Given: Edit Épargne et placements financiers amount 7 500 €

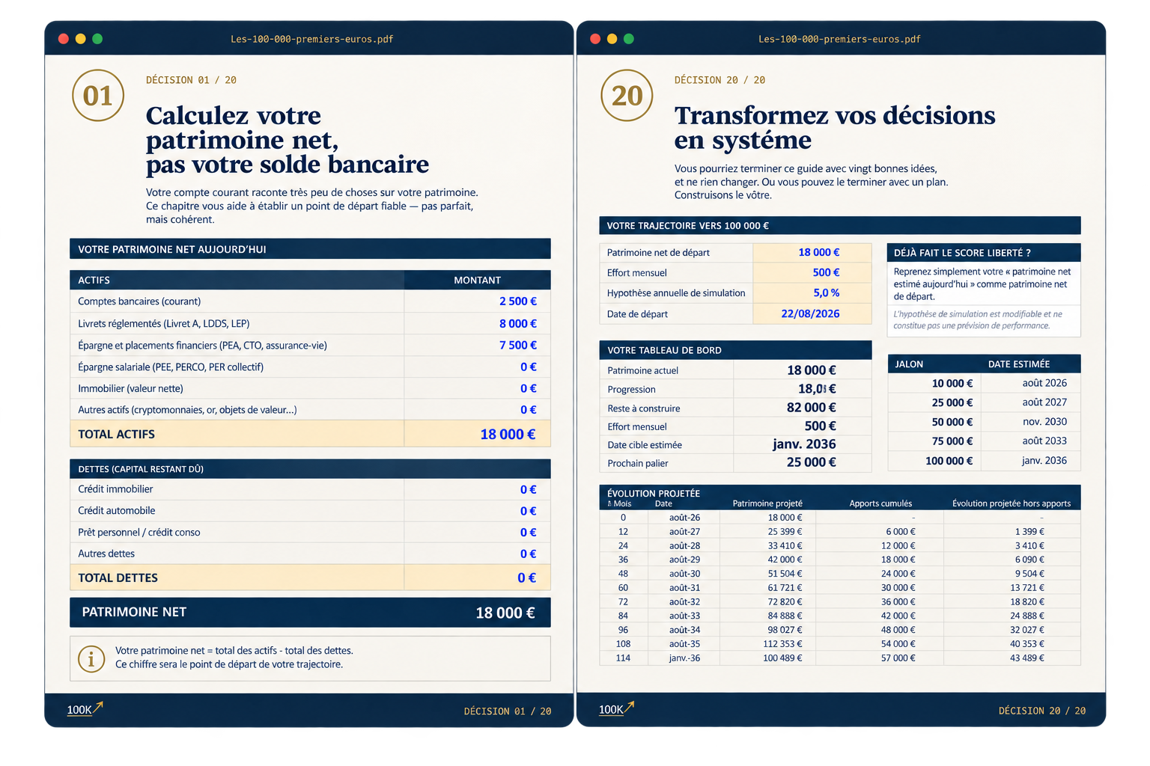Looking at the screenshot, I should 477,345.
